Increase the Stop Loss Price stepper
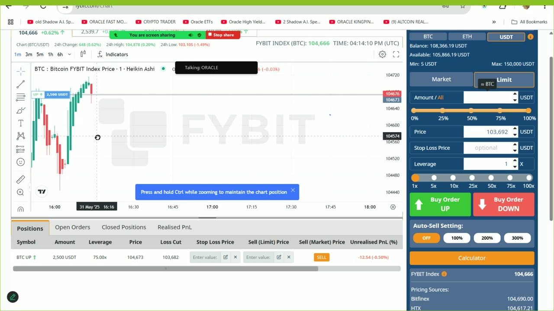Viewport: 554px width, 311px height. (515, 145)
